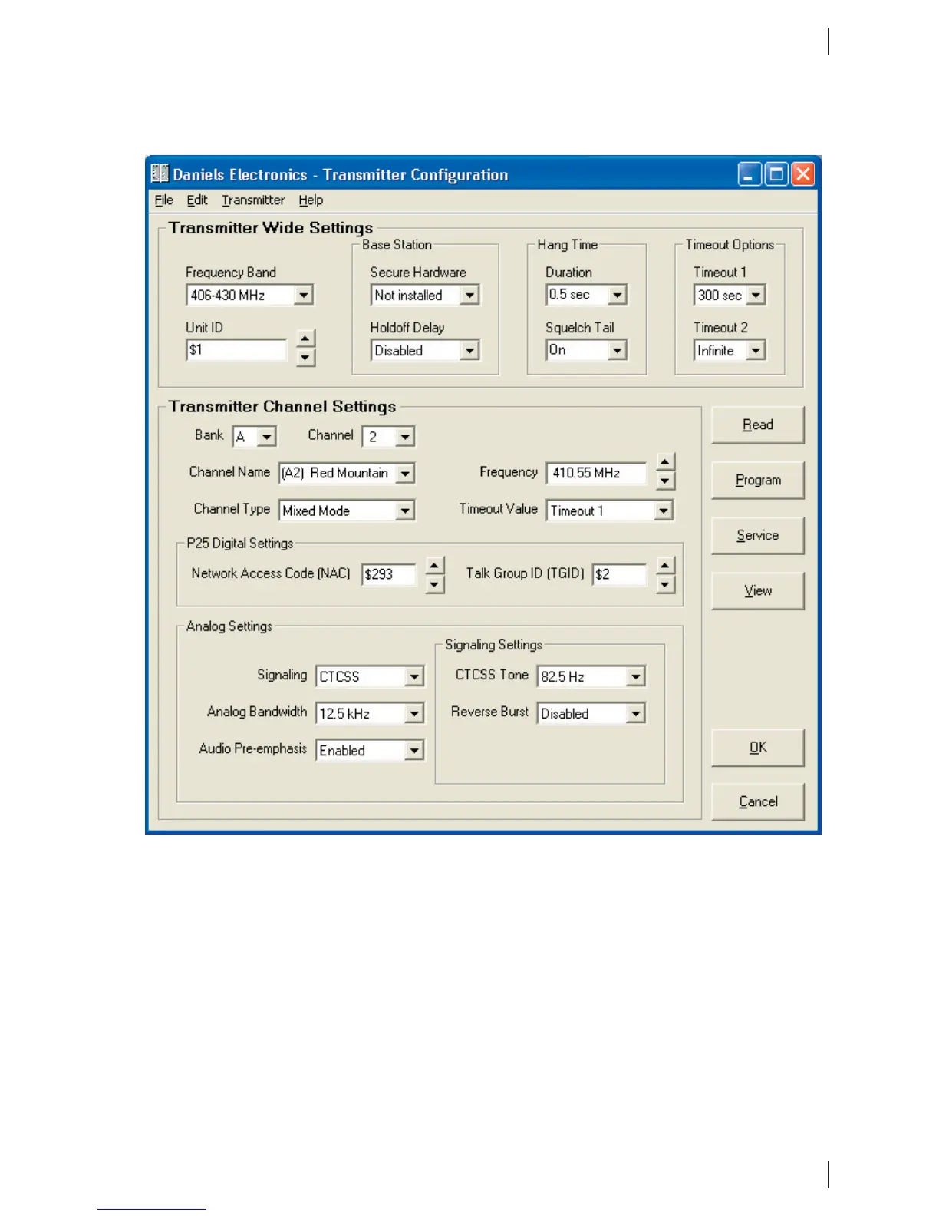The width and height of the screenshot is (939, 1216).
Task: Expand the Timeout Value dropdown
Action: click(664, 511)
